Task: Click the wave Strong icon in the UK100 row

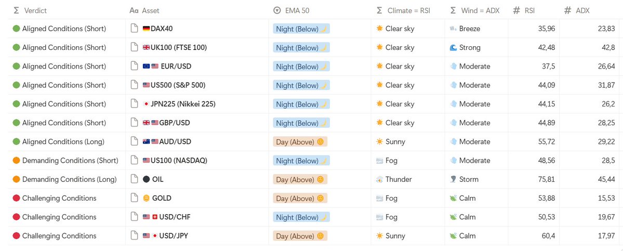Action: pyautogui.click(x=453, y=47)
